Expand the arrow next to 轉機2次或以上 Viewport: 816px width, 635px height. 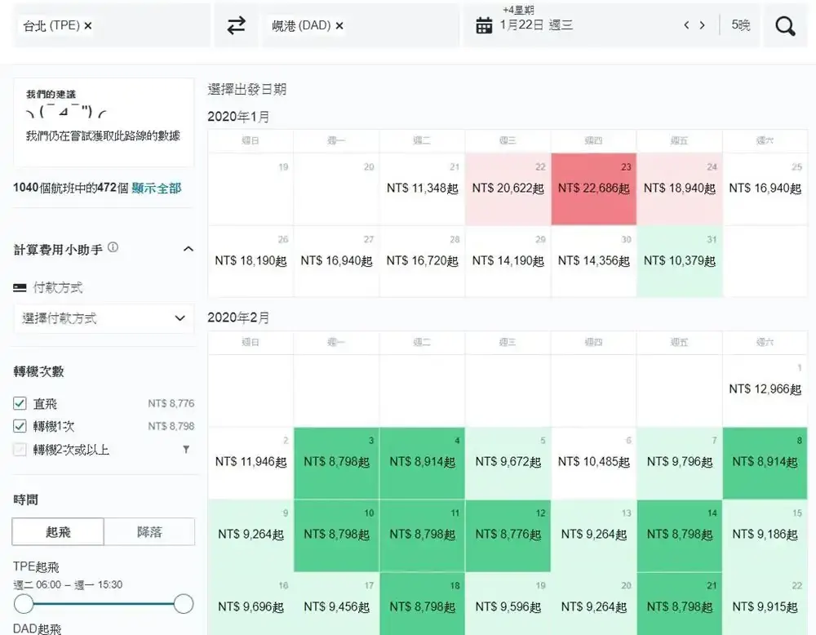pos(186,449)
